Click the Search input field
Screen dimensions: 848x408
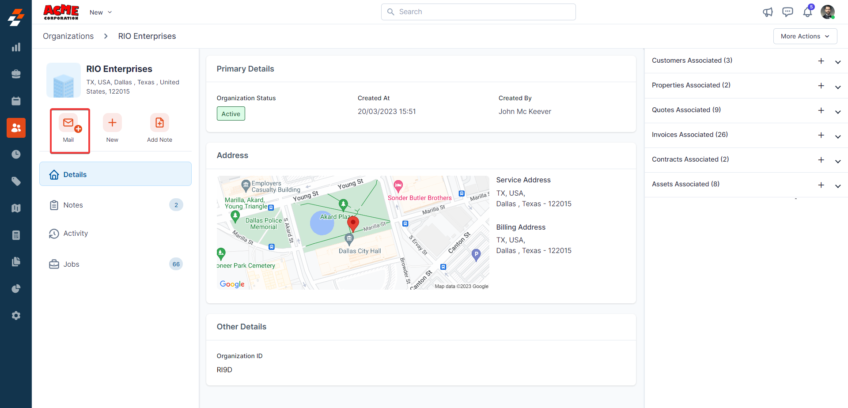[478, 12]
